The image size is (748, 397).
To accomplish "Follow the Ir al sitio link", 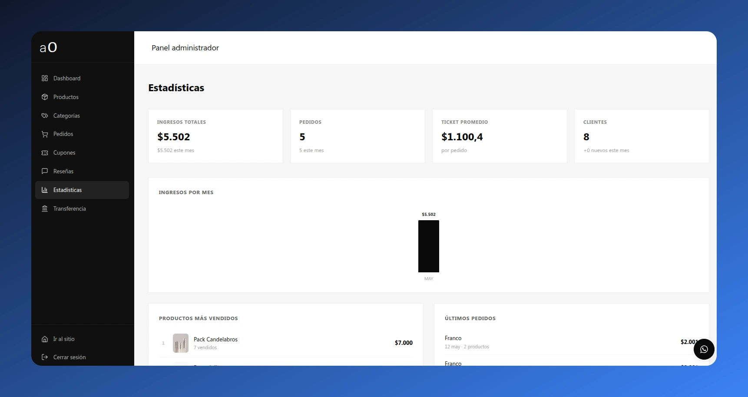I will 64,339.
